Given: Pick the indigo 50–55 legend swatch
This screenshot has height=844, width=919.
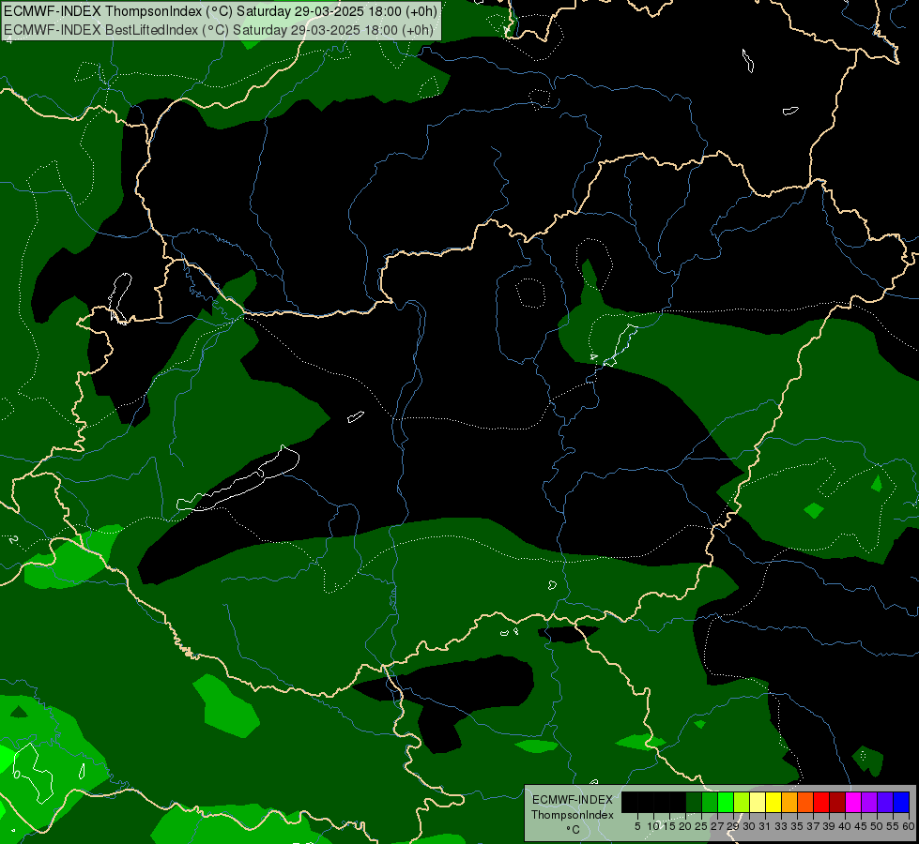Looking at the screenshot, I should coord(885,802).
